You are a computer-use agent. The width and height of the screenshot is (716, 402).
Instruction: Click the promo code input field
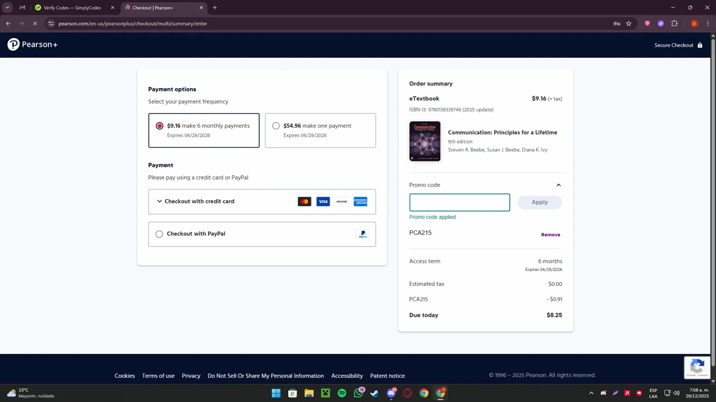pyautogui.click(x=460, y=202)
